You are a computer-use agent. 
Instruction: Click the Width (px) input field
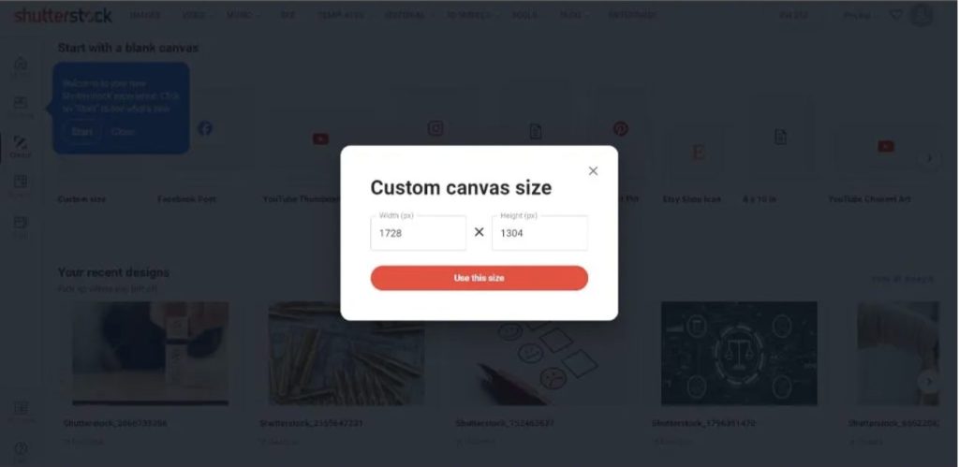[x=419, y=233]
